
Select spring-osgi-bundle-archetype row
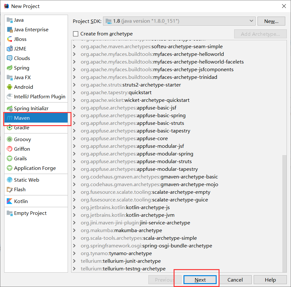pyautogui.click(x=146, y=246)
